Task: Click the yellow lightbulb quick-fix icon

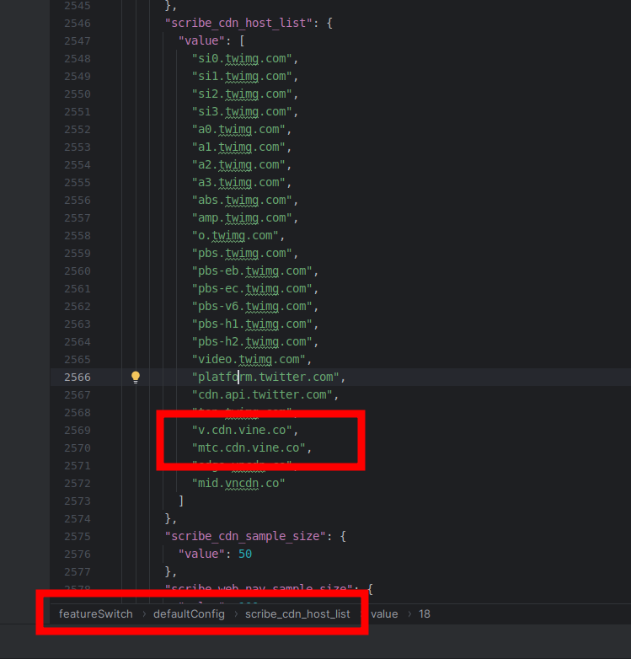Action: click(136, 377)
